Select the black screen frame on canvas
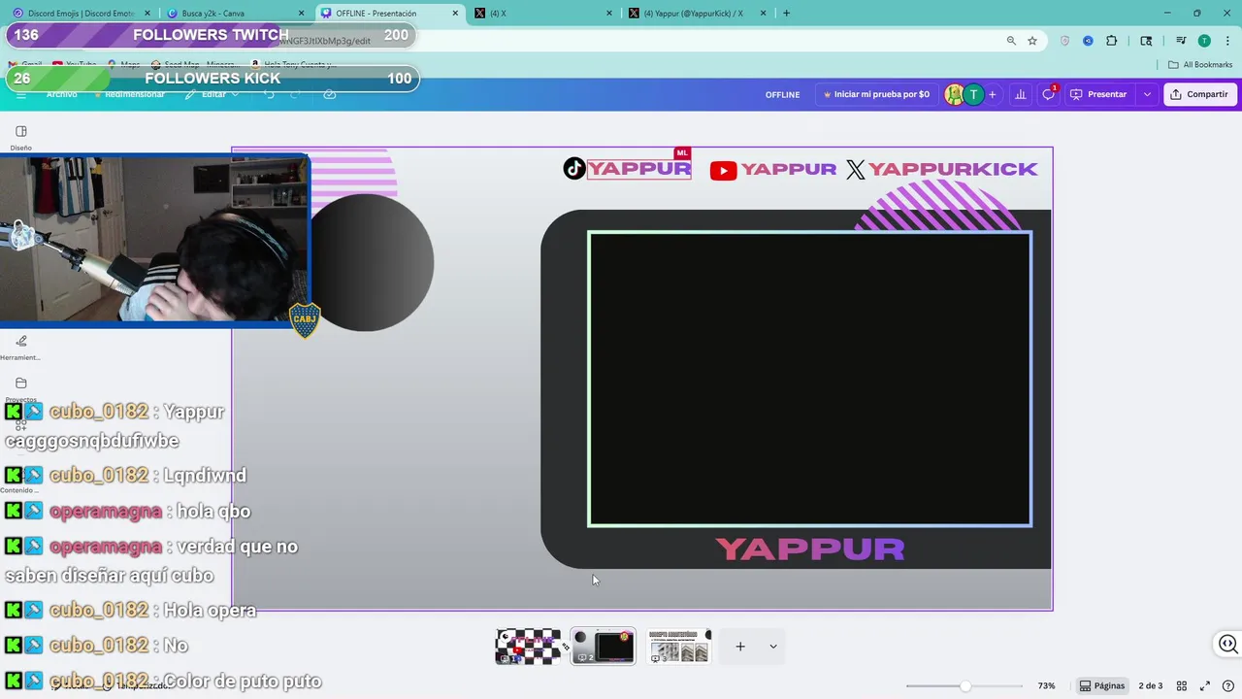Viewport: 1242px width, 699px height. pyautogui.click(x=809, y=380)
